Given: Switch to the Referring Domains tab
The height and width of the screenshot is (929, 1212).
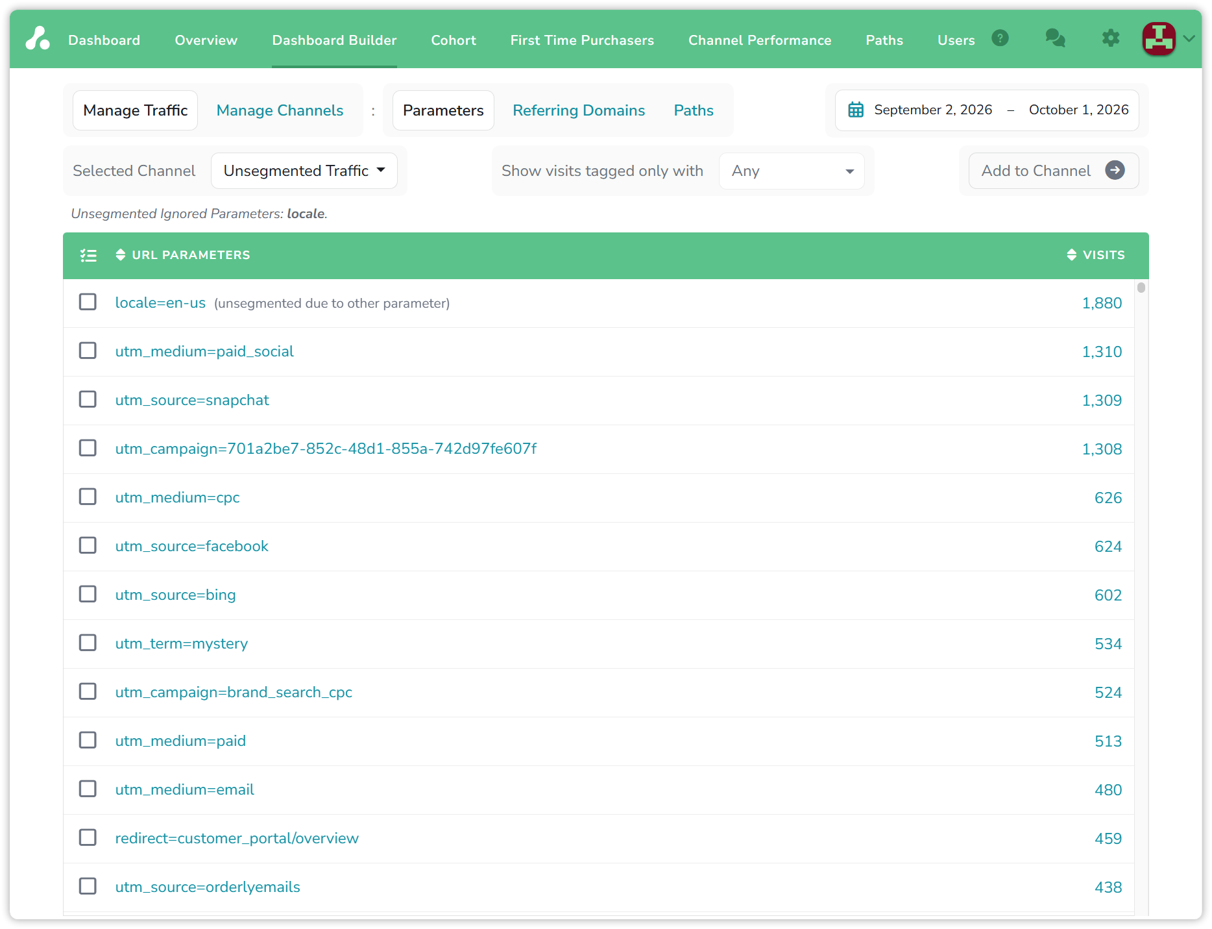Looking at the screenshot, I should pyautogui.click(x=579, y=110).
